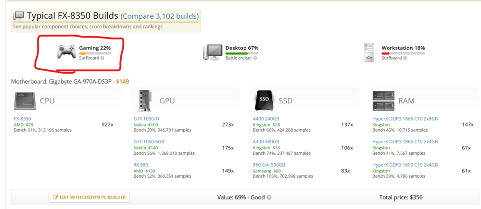Open the FX-8350 CPU link
The height and width of the screenshot is (209, 481).
tap(23, 119)
